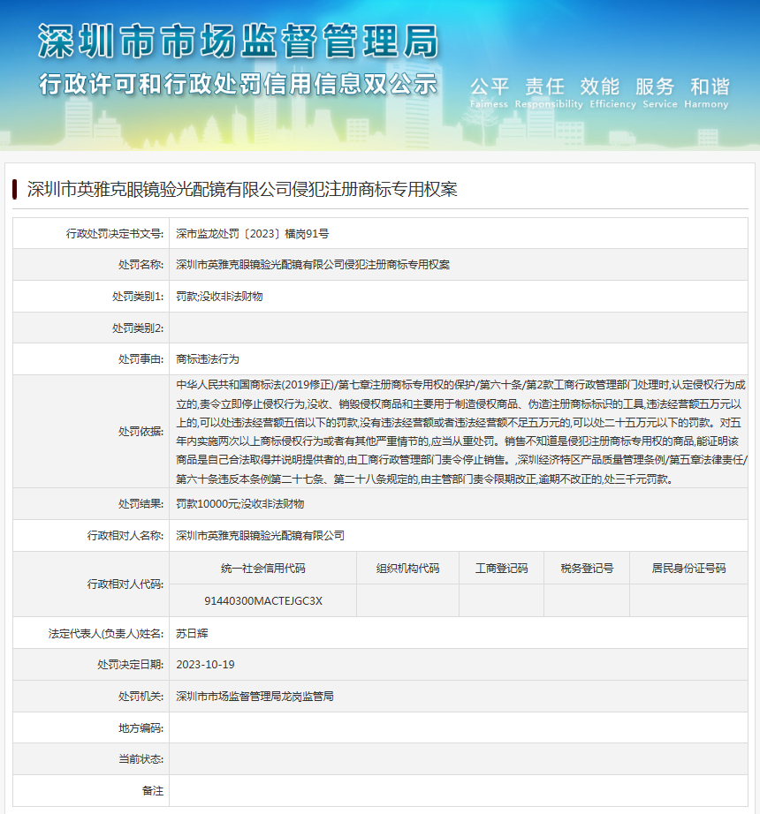Screen dimensions: 760x814
Task: Click the 处罚事由 row label
Action: [141, 359]
